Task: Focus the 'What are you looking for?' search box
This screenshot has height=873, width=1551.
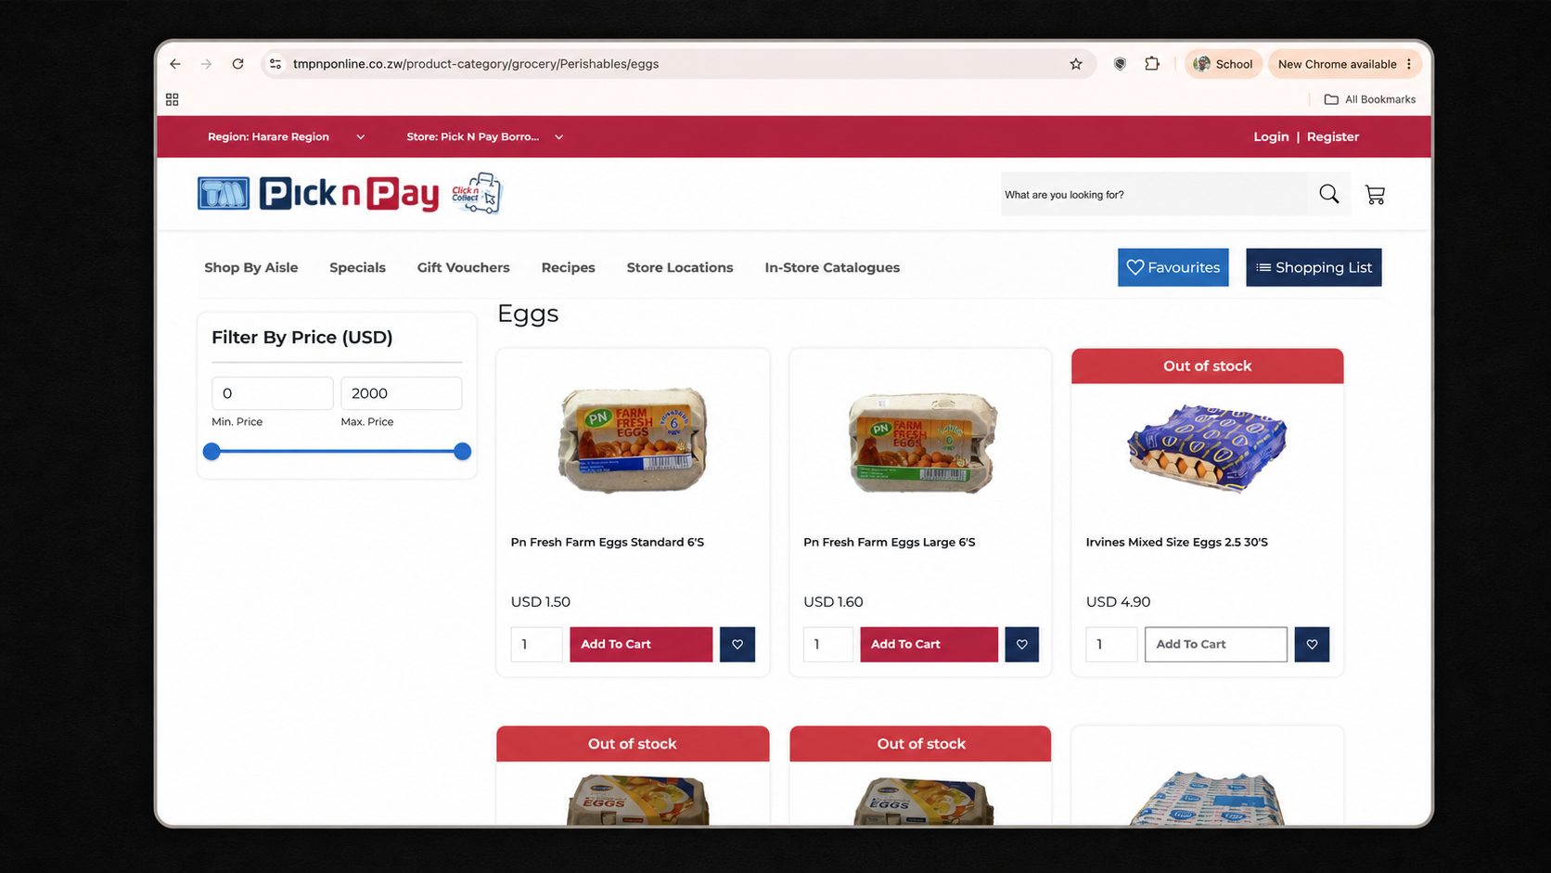Action: [x=1154, y=195]
